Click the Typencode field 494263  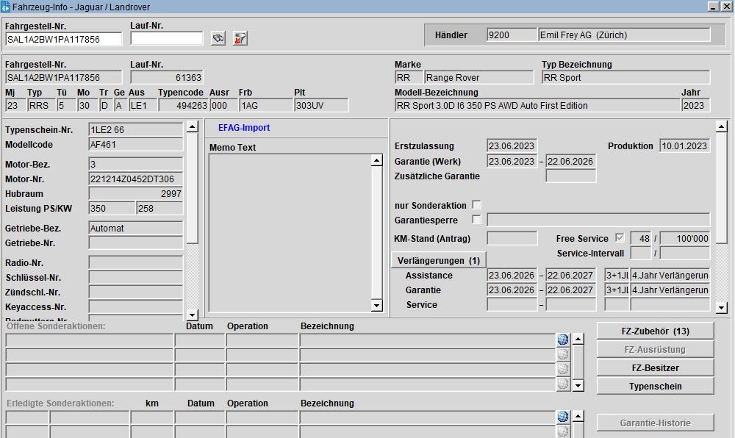183,105
